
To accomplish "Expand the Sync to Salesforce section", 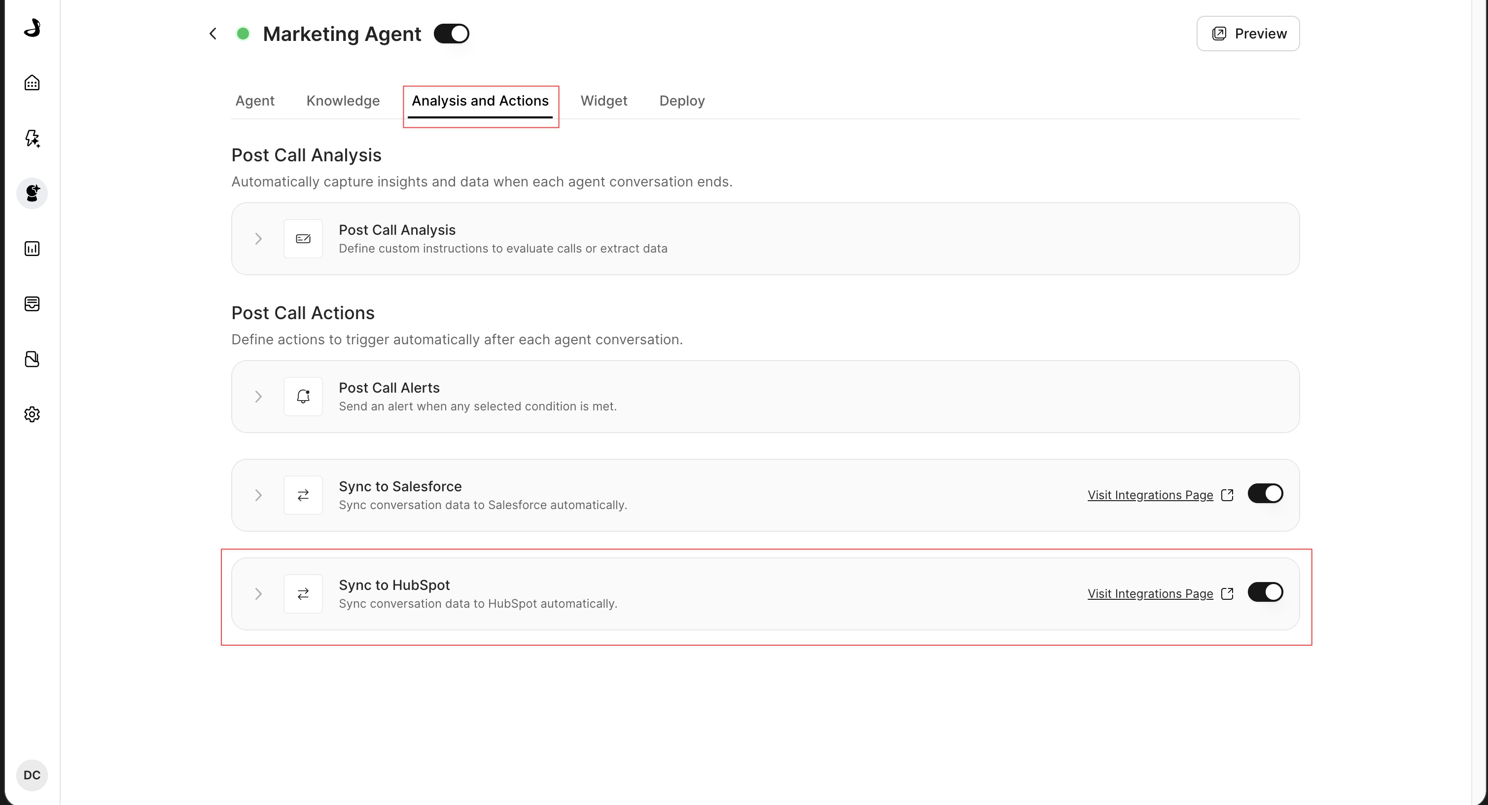I will click(x=258, y=495).
